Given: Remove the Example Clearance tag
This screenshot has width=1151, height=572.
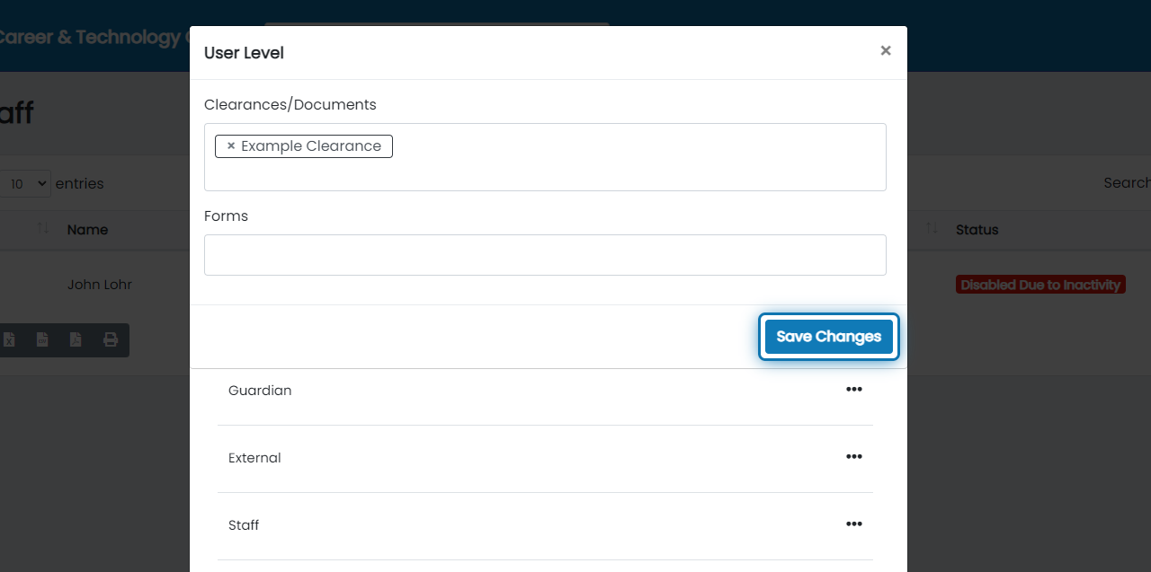Looking at the screenshot, I should coord(231,146).
